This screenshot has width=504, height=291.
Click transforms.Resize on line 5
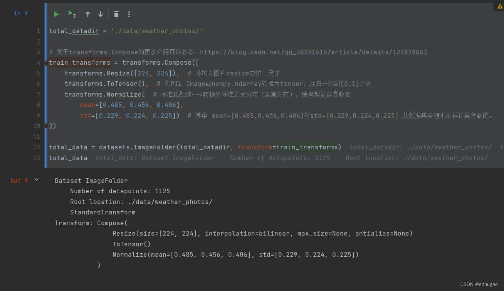click(97, 73)
